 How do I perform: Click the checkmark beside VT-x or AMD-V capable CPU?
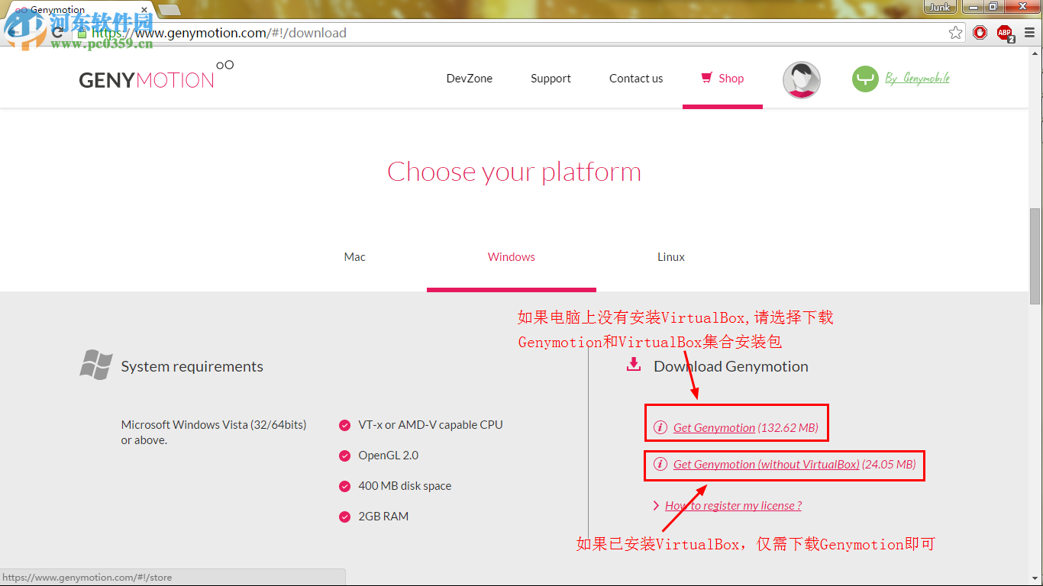click(344, 425)
